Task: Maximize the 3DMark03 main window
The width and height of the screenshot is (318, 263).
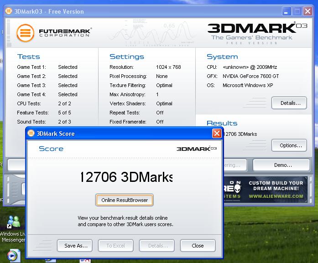Action: [297, 11]
